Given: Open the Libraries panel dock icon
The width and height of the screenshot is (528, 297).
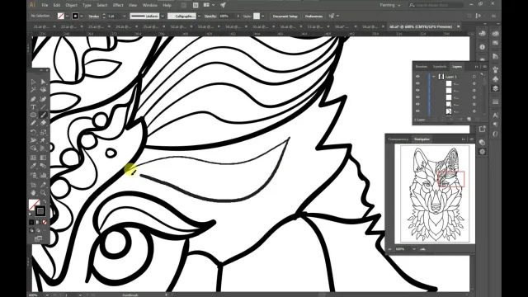Looking at the screenshot, I should [x=495, y=33].
